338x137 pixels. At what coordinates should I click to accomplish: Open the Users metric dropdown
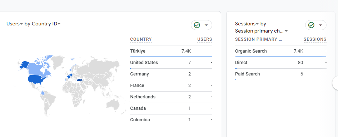click(15, 24)
